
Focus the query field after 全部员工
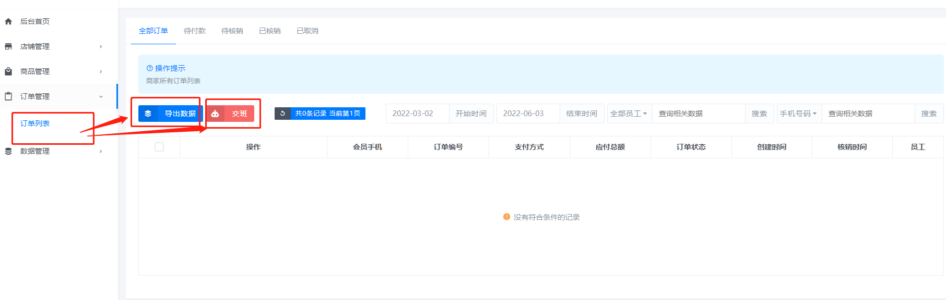pyautogui.click(x=699, y=114)
